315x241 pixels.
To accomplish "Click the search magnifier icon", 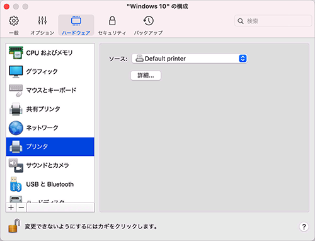I will 241,21.
